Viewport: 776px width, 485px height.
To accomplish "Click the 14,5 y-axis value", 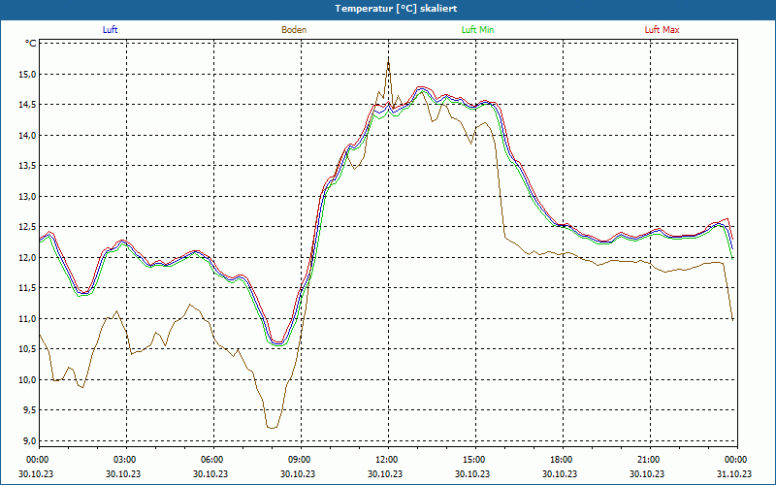I will tap(28, 105).
